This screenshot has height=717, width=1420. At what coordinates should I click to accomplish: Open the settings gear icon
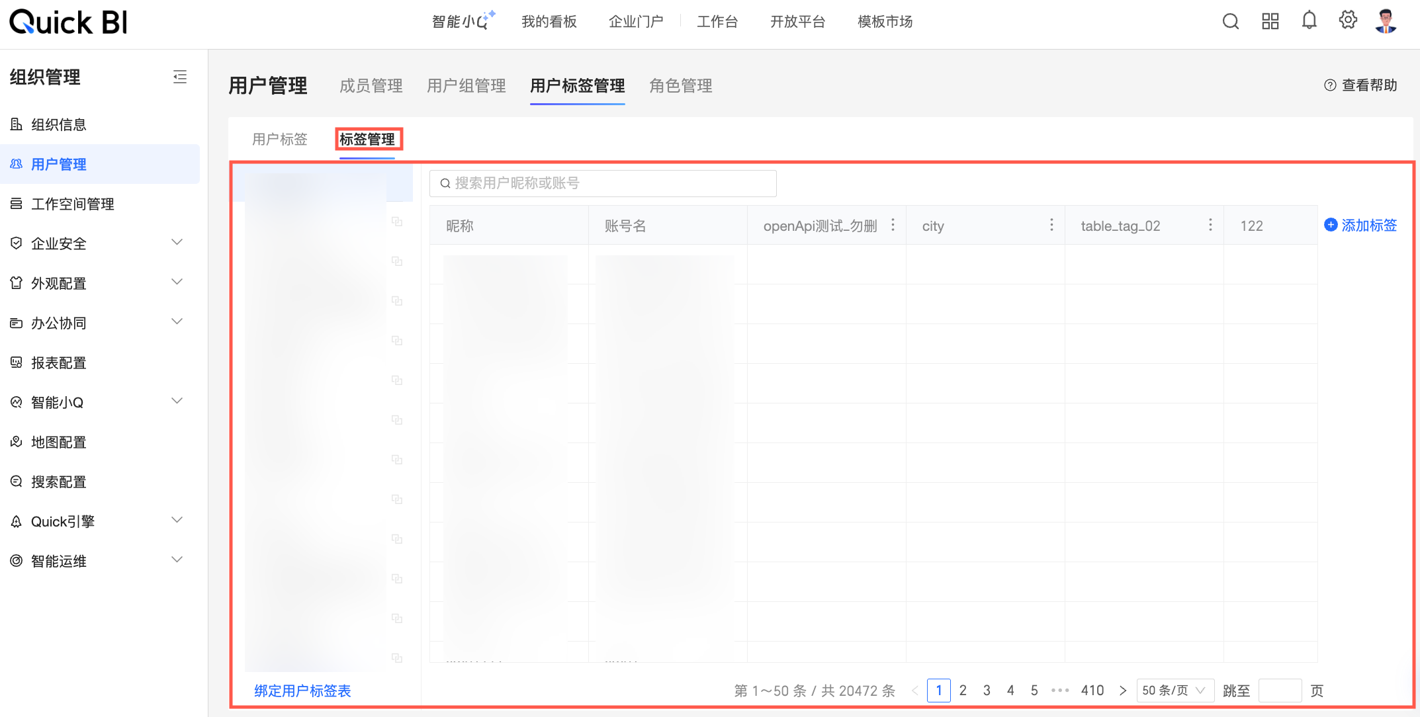click(x=1348, y=21)
